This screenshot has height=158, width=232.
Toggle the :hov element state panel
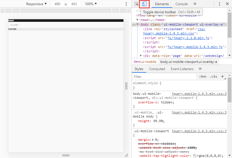[x=203, y=77]
